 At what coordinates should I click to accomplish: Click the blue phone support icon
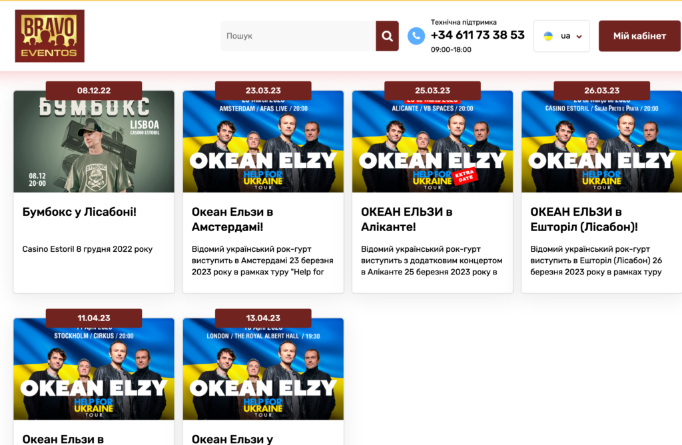coord(416,36)
